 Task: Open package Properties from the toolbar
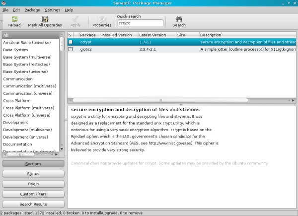[x=102, y=19]
